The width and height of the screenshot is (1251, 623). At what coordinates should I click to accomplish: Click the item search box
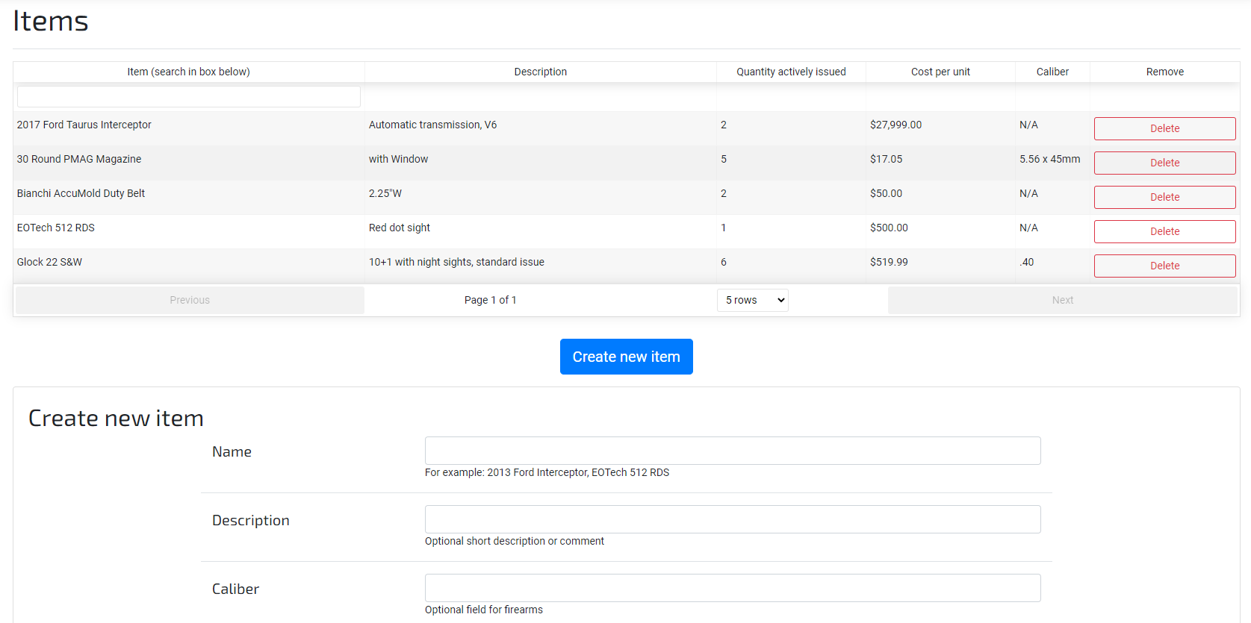coord(188,96)
